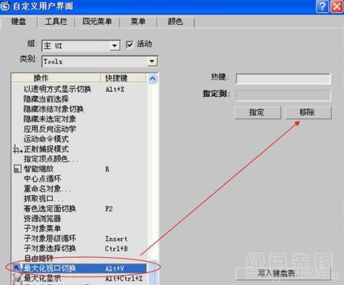Click the 正射捕捉模式 snap icon

17,149
